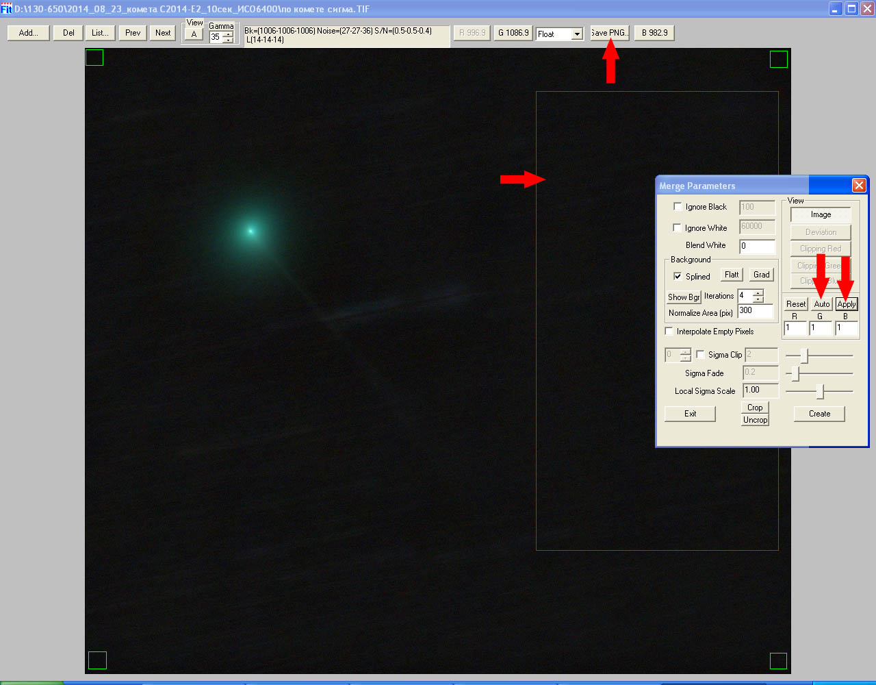
Task: Increase Iterations with the up arrow
Action: click(758, 293)
